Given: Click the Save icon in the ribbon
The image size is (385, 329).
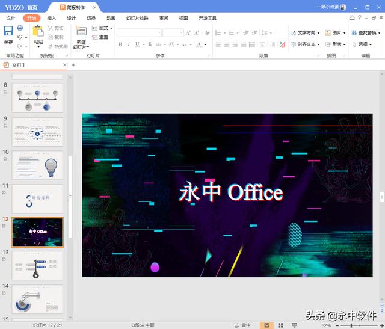Looking at the screenshot, I should 8,31.
